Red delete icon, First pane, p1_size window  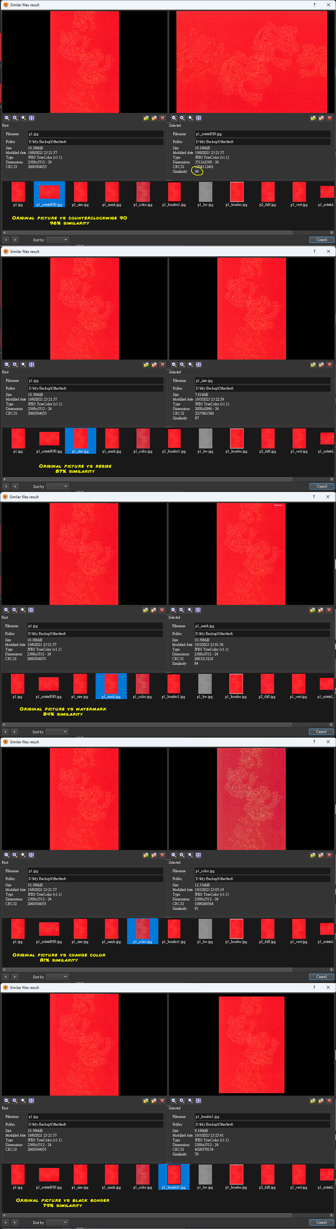point(163,364)
